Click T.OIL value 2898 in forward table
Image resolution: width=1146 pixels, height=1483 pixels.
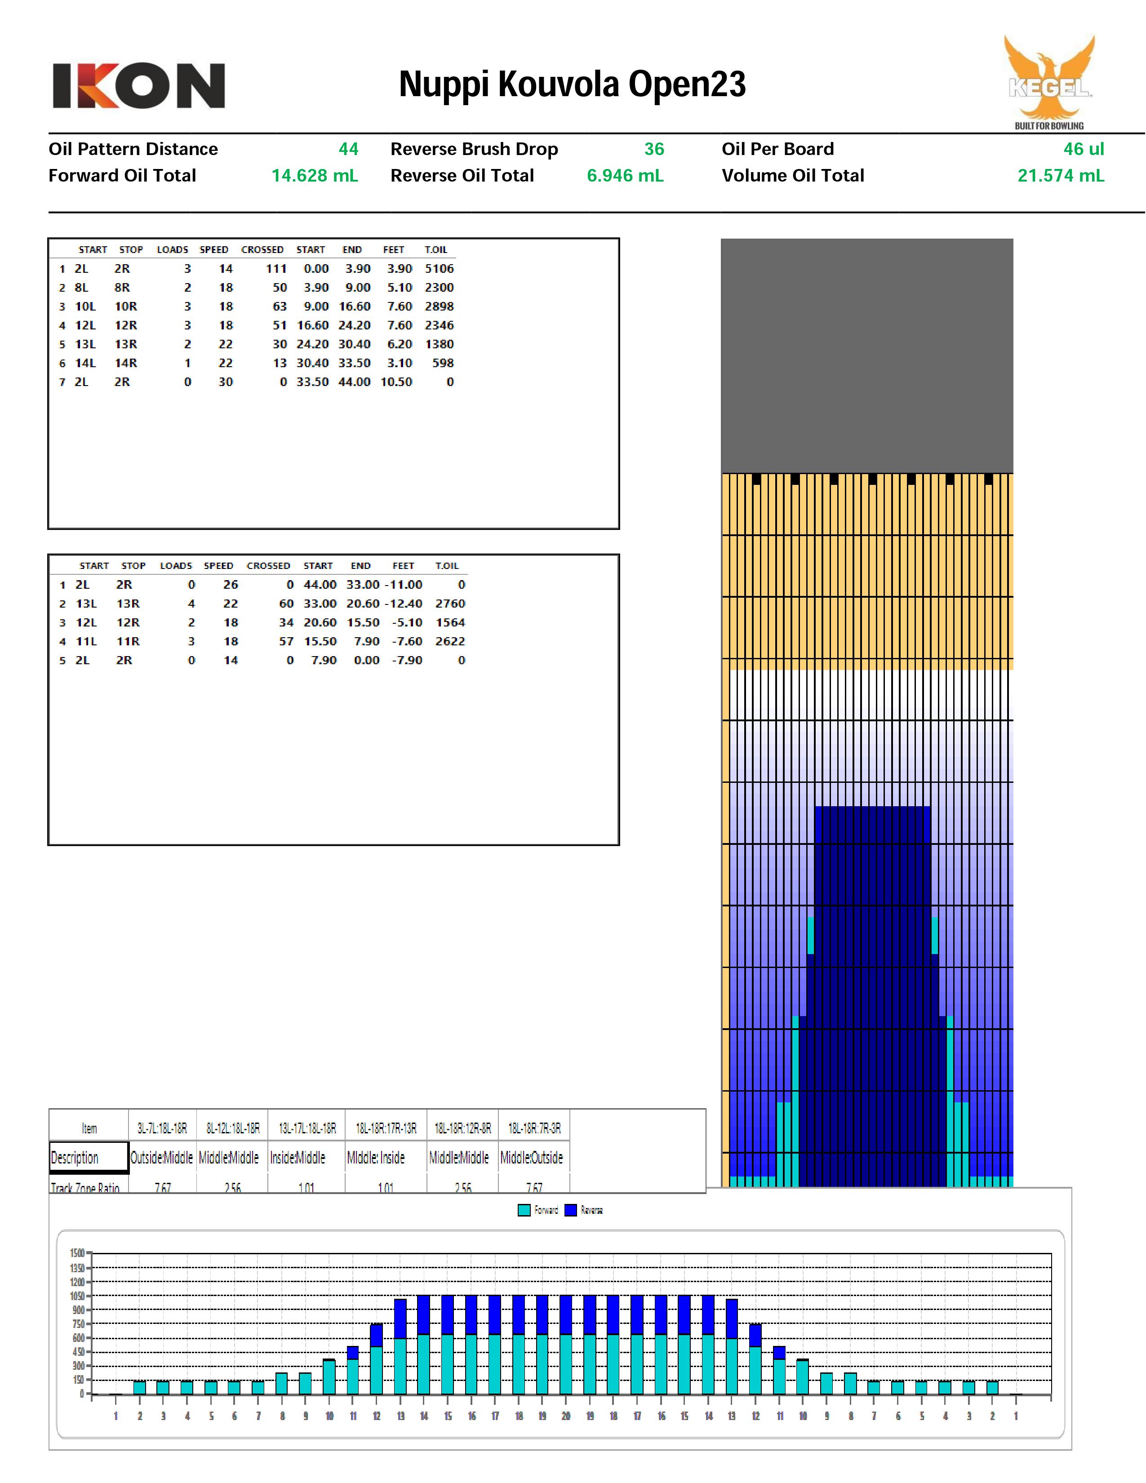(439, 307)
